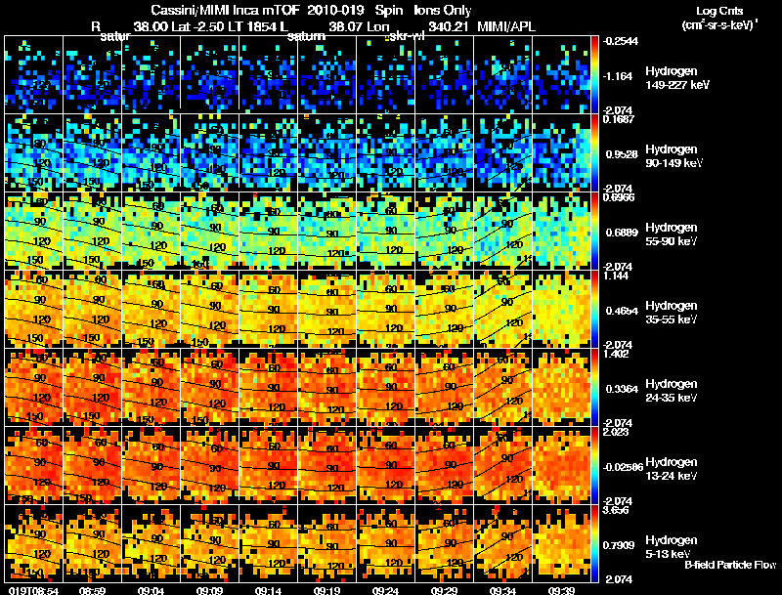Screen dimensions: 782x595
Task: Select the 09:24 panel in the 13-24 keV row
Action: [x=385, y=465]
